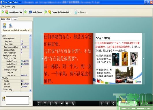Open the Help menu

coord(14,7)
